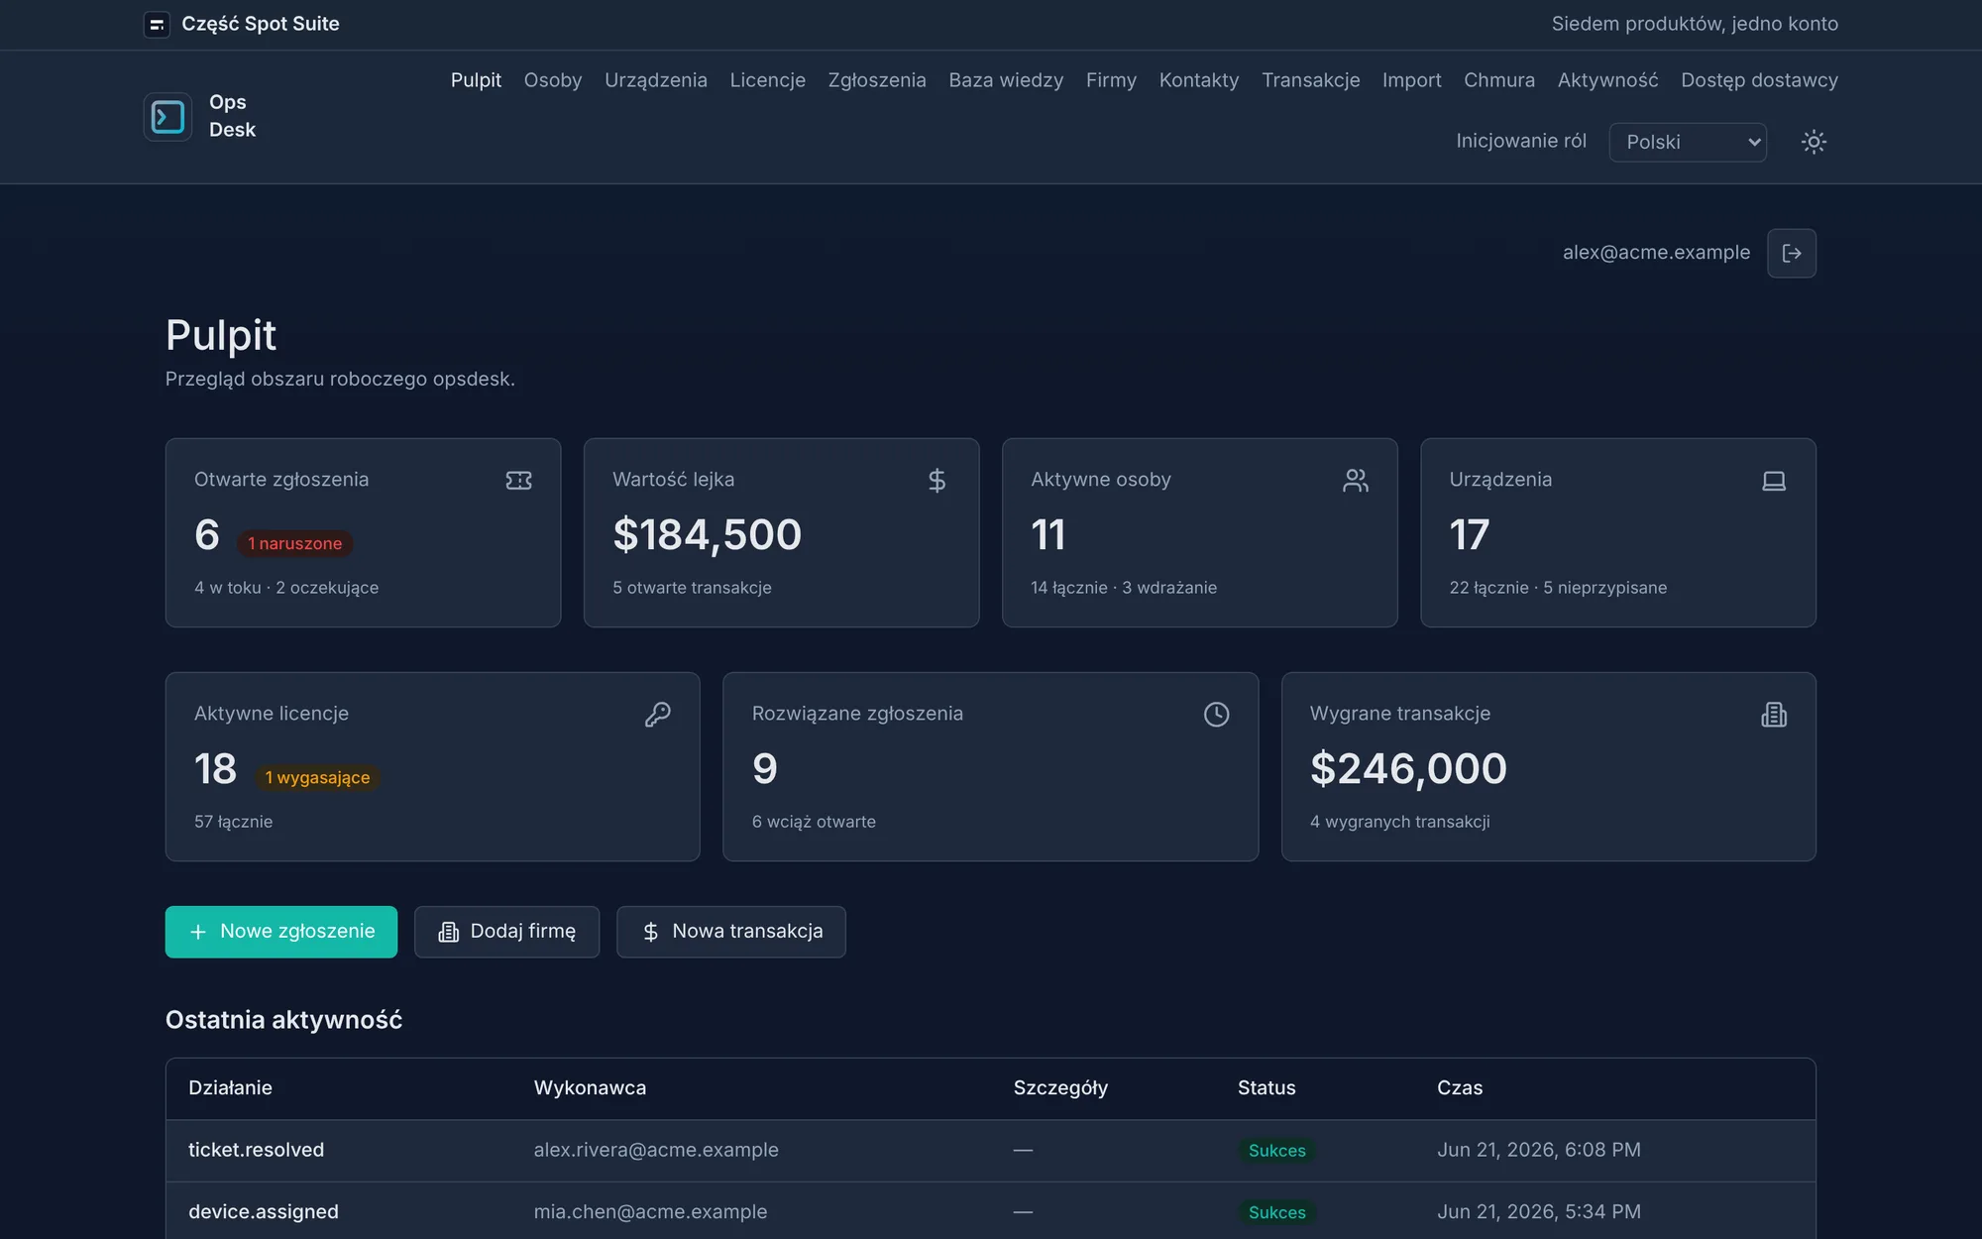Click the Jun 21, 2026, 6:08 PM timestamp
The height and width of the screenshot is (1239, 1982).
pyautogui.click(x=1539, y=1150)
